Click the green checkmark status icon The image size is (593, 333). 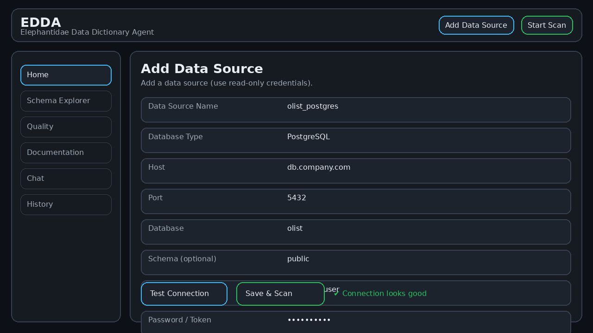(335, 293)
